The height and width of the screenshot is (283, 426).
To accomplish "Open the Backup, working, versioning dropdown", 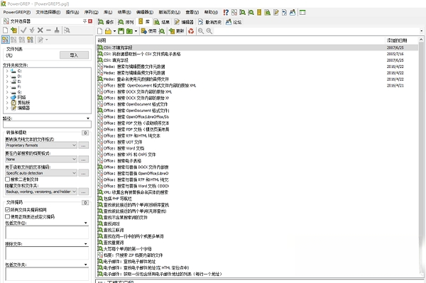I will pos(41,192).
